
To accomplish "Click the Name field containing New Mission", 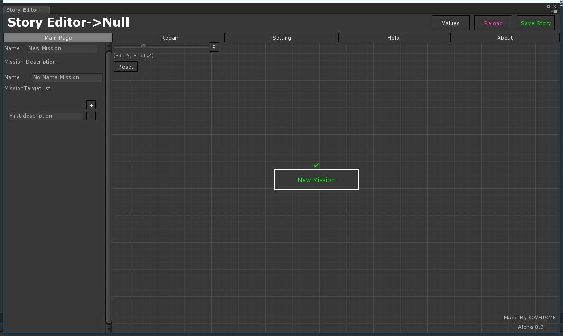I will (62, 48).
